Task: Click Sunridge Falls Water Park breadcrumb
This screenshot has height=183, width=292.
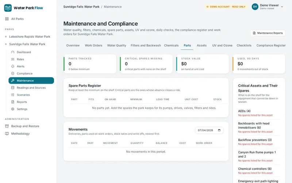Action: click(81, 7)
